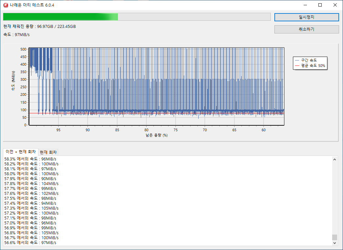Click the 속도 : 97MiB/s label
Viewport: 343px width, 250px height.
[16, 34]
